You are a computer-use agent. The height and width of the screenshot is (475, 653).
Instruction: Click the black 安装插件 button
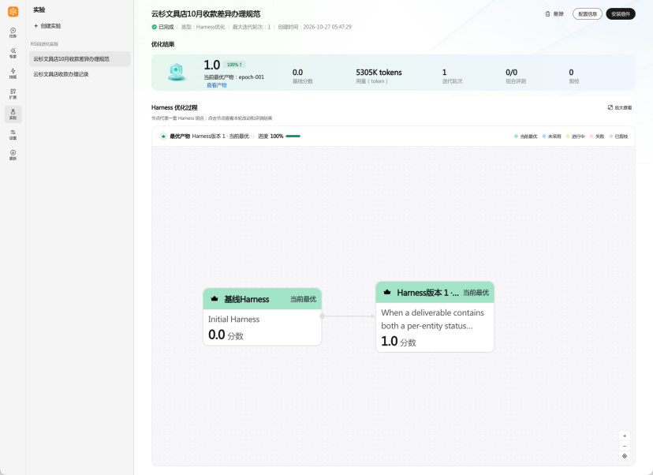pyautogui.click(x=621, y=13)
